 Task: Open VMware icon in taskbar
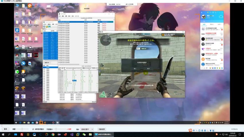click(78, 134)
